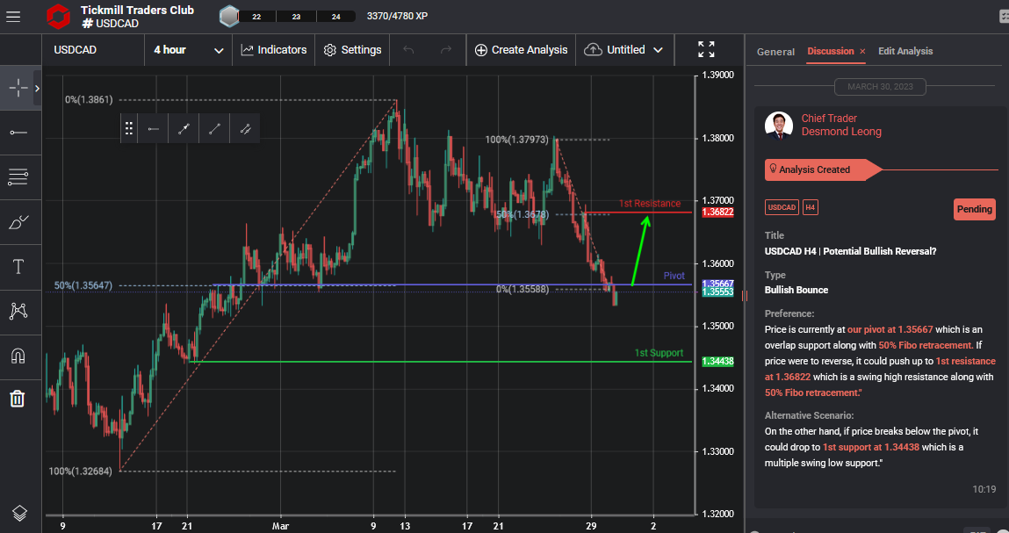The height and width of the screenshot is (533, 1009).
Task: Click the green 1.34438 price tag
Action: [x=717, y=361]
